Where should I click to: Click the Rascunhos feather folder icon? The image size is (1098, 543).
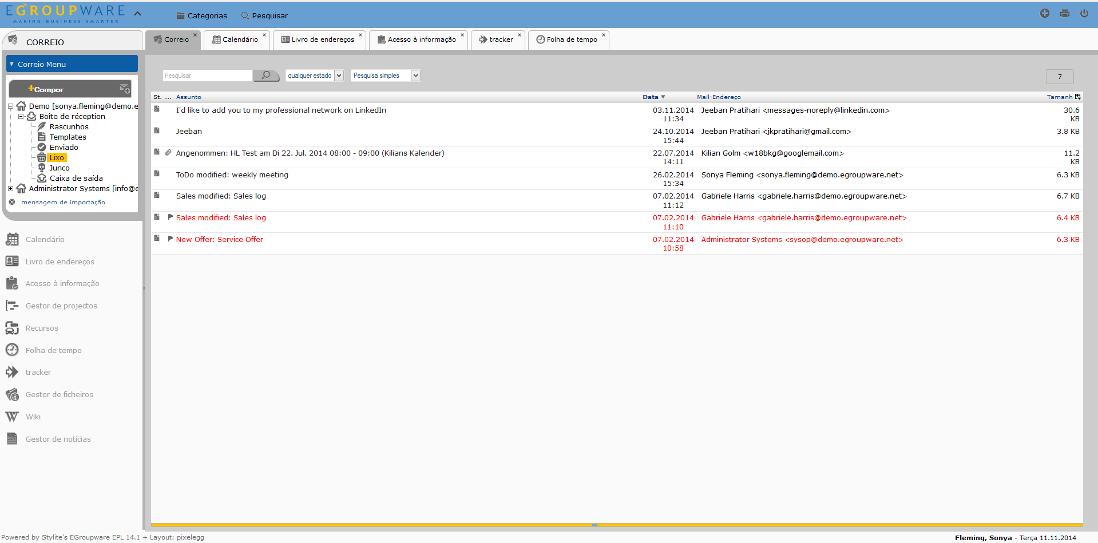pos(42,126)
